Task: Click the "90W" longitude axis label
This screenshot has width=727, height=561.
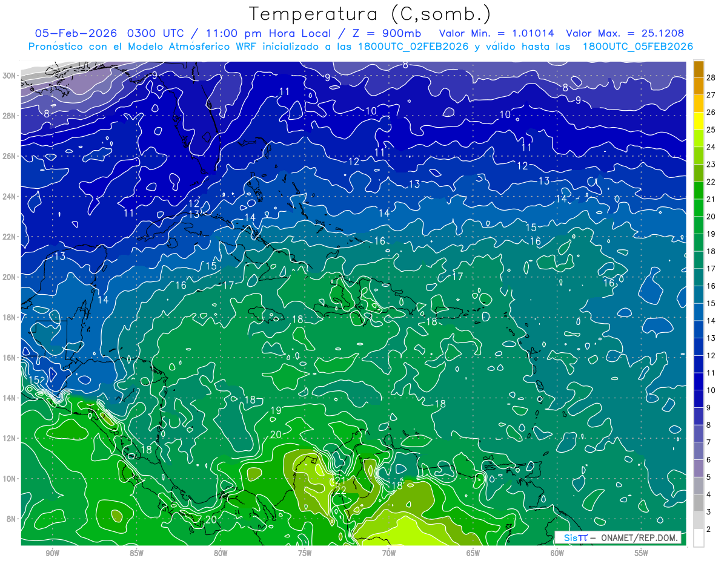Action: 52,553
